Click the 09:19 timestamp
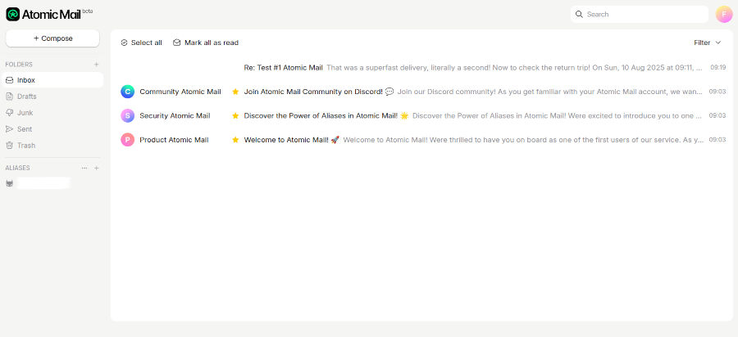738x337 pixels. pyautogui.click(x=717, y=68)
